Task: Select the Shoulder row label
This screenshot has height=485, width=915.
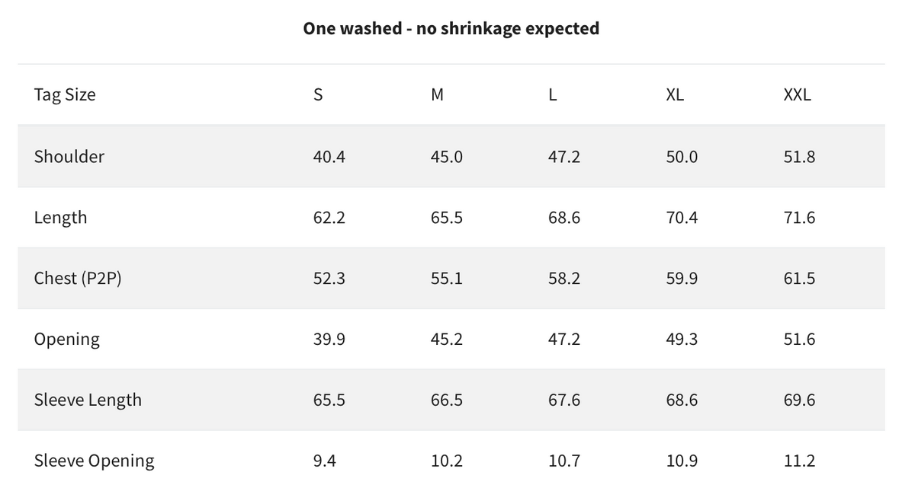Action: tap(69, 157)
